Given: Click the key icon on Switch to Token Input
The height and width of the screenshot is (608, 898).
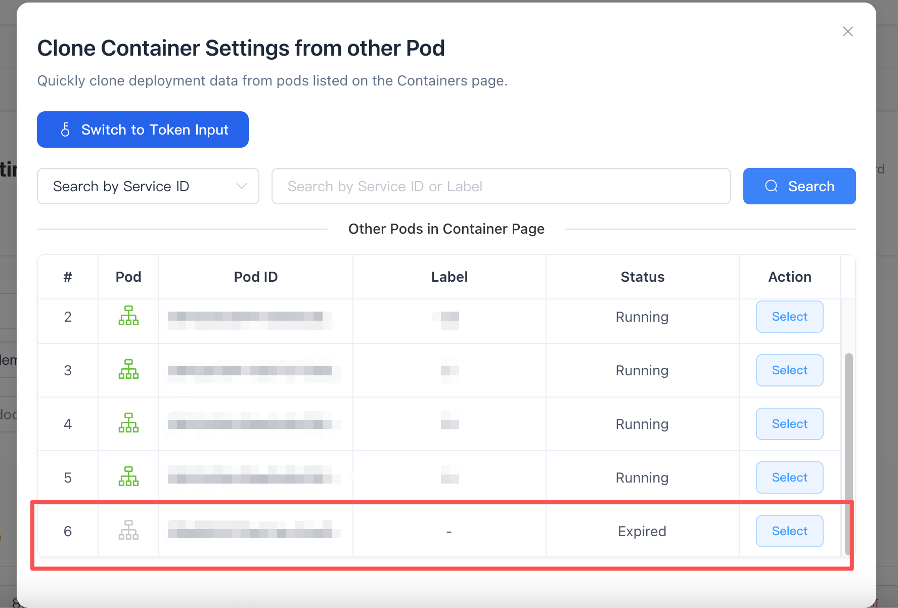Looking at the screenshot, I should (x=65, y=130).
